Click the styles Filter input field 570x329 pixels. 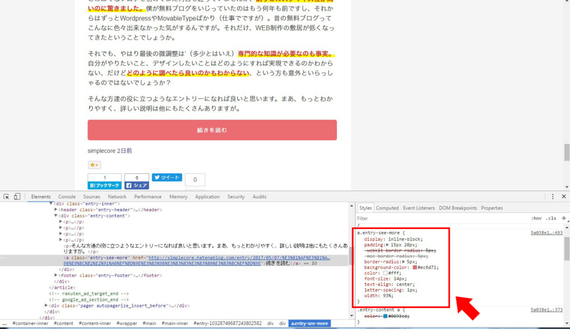390,218
